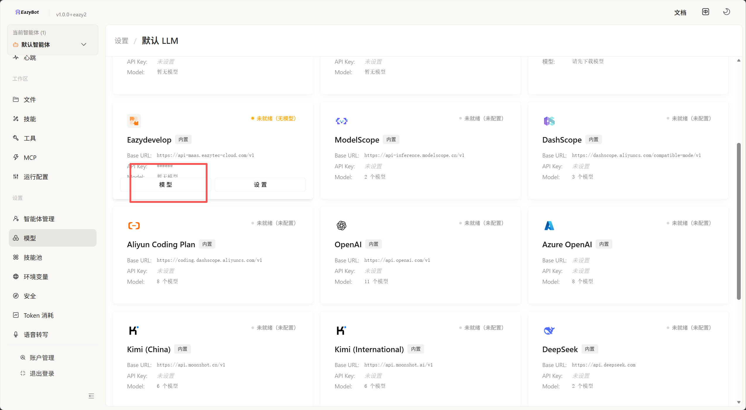Open the 心跳 heartbeat menu item
The image size is (746, 410).
coord(53,58)
